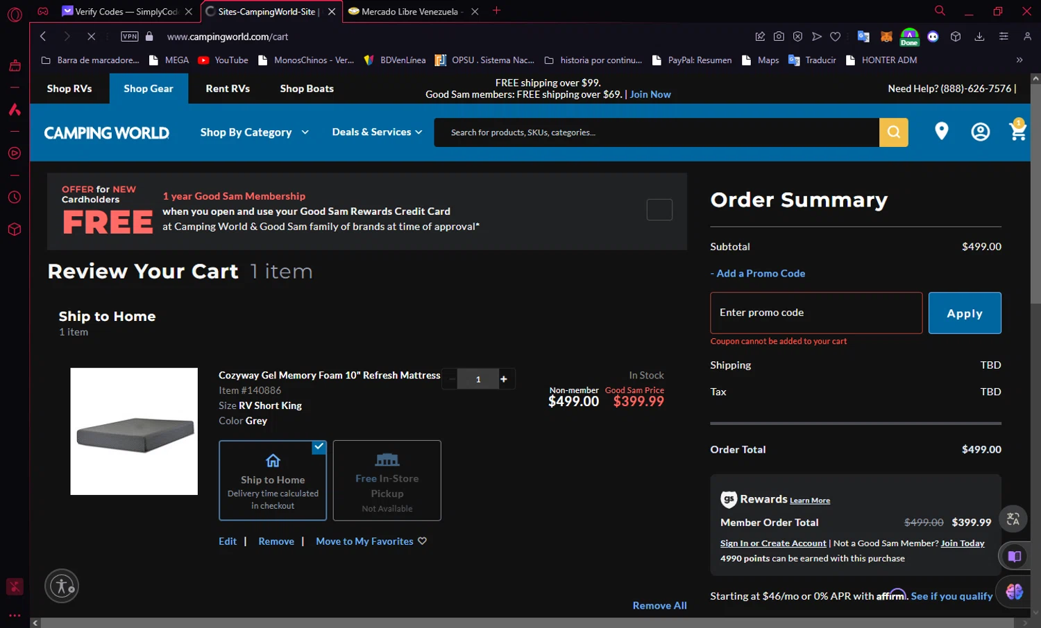This screenshot has height=628, width=1041.
Task: Select the Shop RVs tab
Action: point(69,89)
